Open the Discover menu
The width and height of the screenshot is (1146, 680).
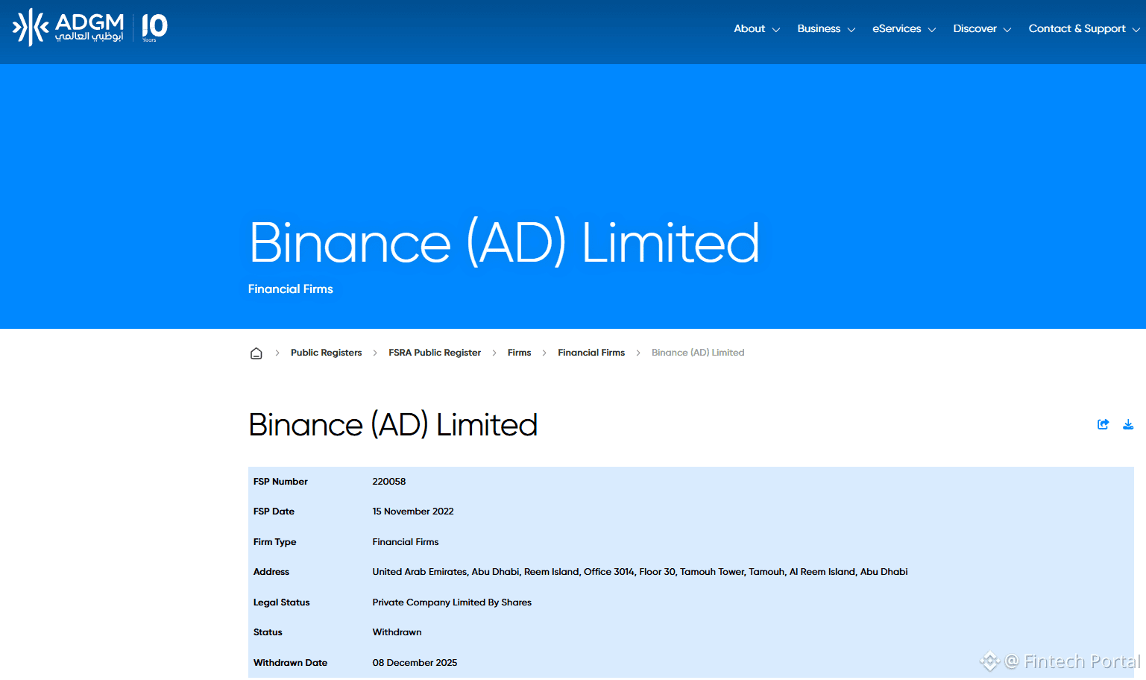(975, 29)
